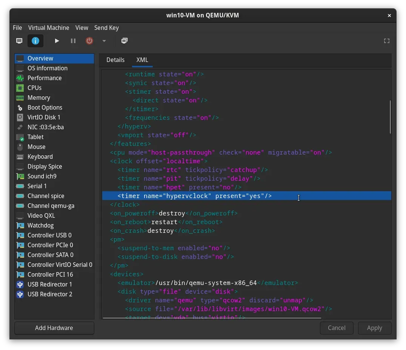Click the timer name rtc line
Viewport: 406px width, 350px height.
point(193,170)
